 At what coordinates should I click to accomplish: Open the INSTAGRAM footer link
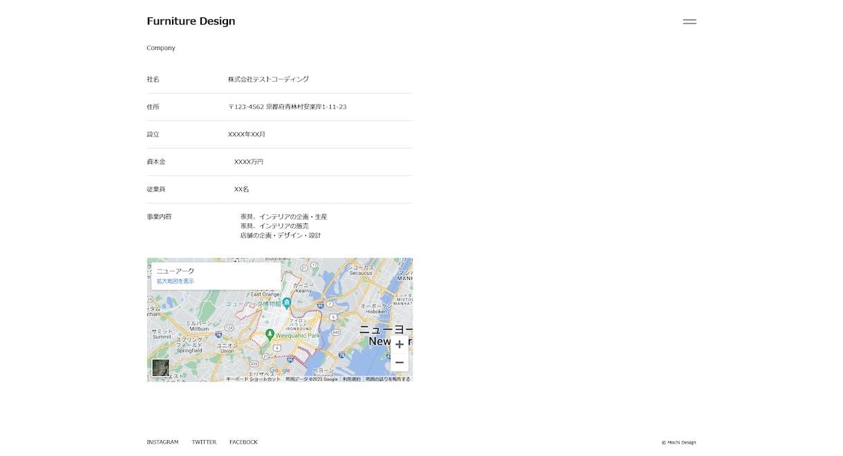click(162, 442)
